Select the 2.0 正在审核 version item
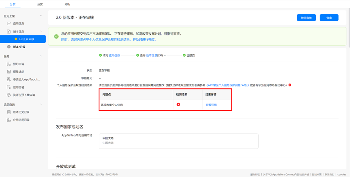Screen dimensions: 351x177 [26, 39]
